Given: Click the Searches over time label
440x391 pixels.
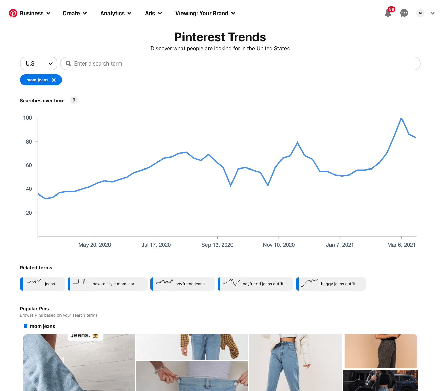Looking at the screenshot, I should [x=42, y=101].
